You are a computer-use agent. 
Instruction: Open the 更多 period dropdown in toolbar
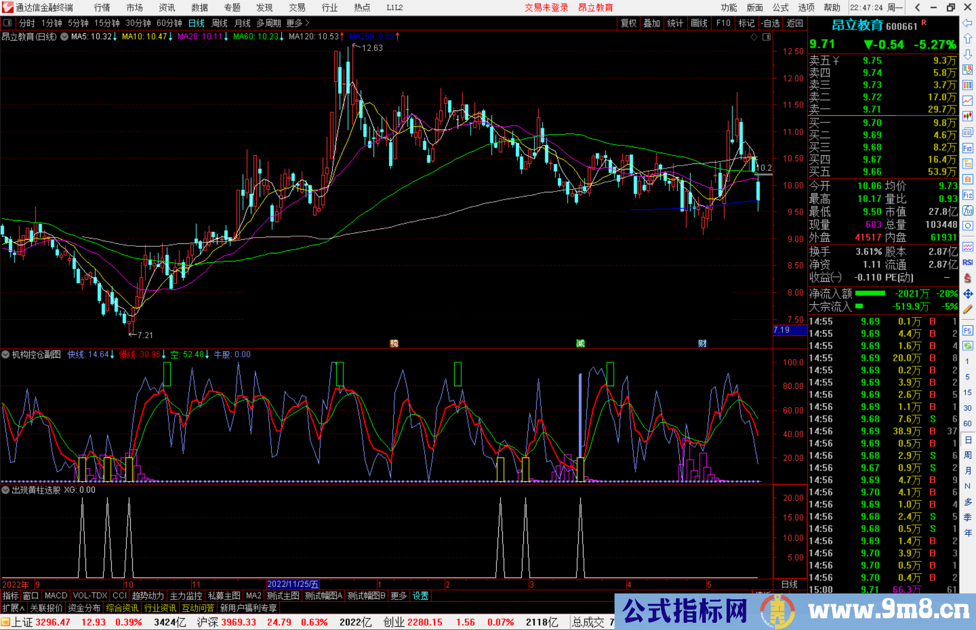(x=295, y=23)
